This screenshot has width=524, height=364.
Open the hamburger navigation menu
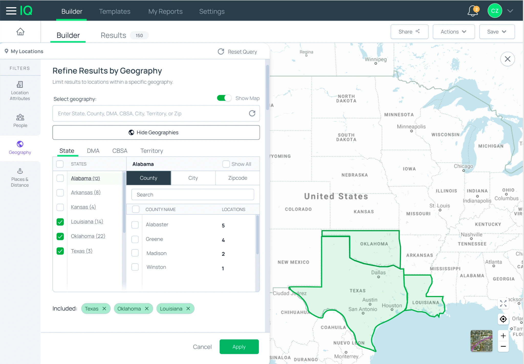pyautogui.click(x=11, y=11)
